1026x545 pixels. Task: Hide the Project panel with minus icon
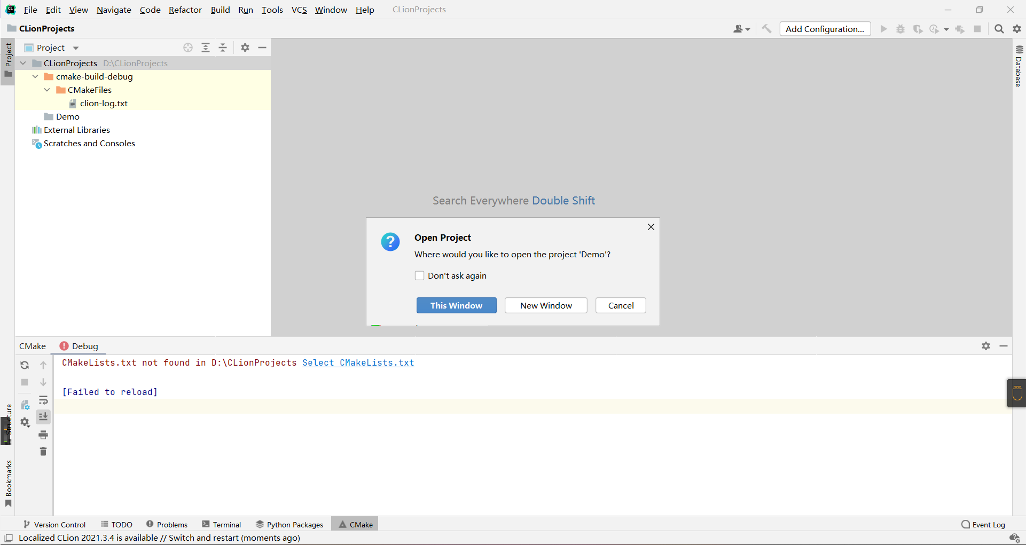tap(262, 48)
